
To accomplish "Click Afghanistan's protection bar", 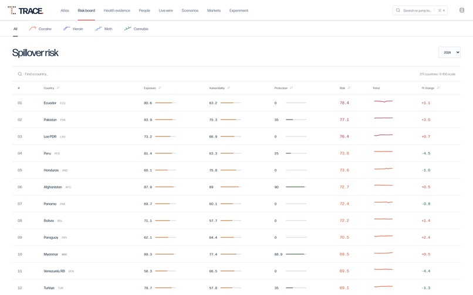I will point(296,187).
